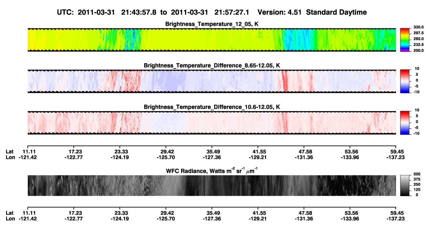The height and width of the screenshot is (226, 440).
Task: Click '10' on the 10.6-12.05 color bar
Action: click(x=417, y=110)
